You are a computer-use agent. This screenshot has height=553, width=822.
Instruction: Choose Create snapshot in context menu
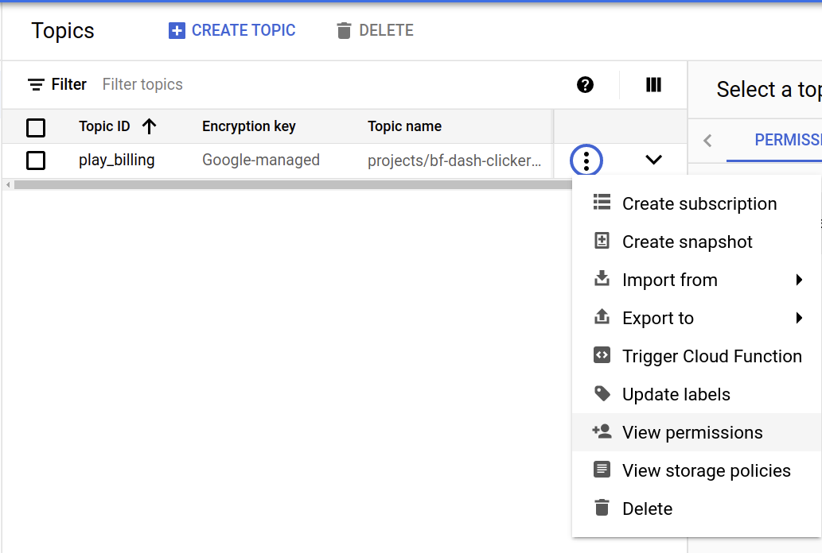click(x=687, y=242)
